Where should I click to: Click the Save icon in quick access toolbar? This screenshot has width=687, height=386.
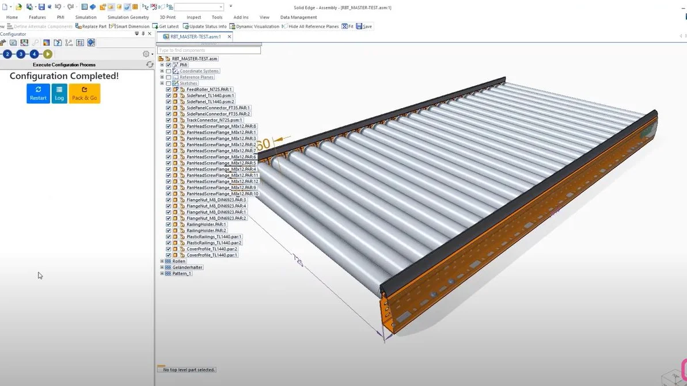click(41, 7)
